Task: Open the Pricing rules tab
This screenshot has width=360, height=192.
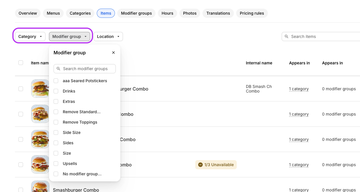Action: 252,13
